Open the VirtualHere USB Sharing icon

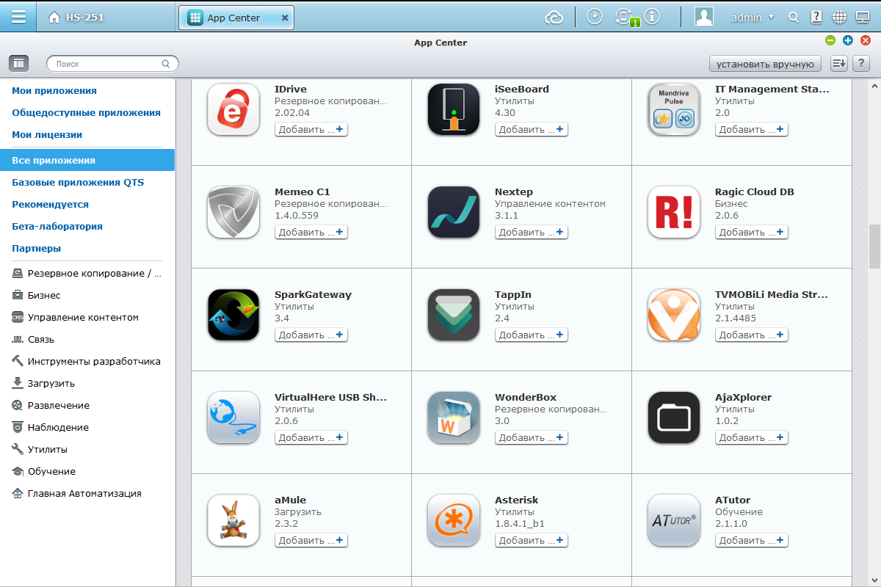(233, 418)
